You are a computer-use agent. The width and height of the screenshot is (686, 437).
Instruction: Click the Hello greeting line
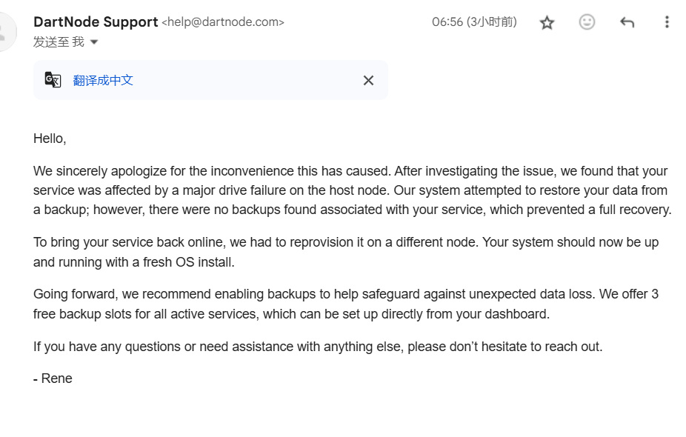coord(50,139)
